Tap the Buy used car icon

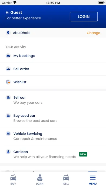click(8, 116)
